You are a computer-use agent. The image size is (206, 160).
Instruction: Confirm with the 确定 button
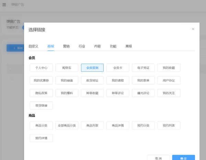pos(184,158)
